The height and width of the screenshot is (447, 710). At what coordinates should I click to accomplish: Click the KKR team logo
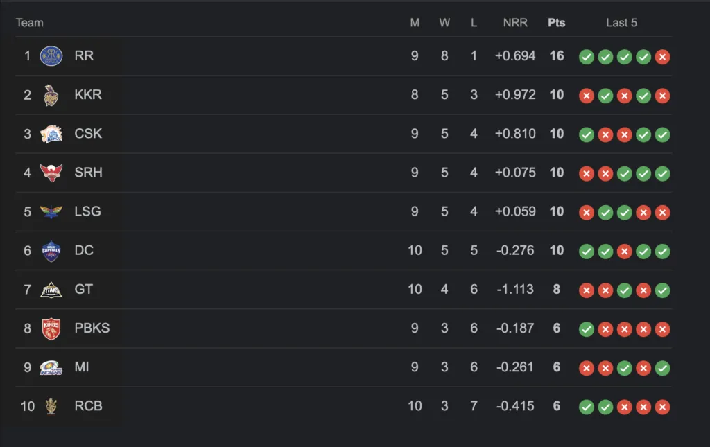coord(51,95)
